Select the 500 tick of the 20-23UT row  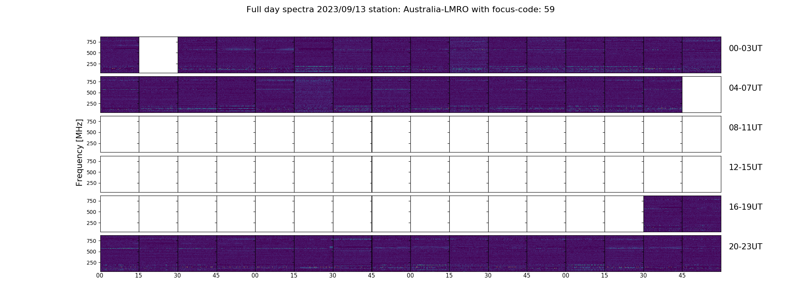pos(92,252)
